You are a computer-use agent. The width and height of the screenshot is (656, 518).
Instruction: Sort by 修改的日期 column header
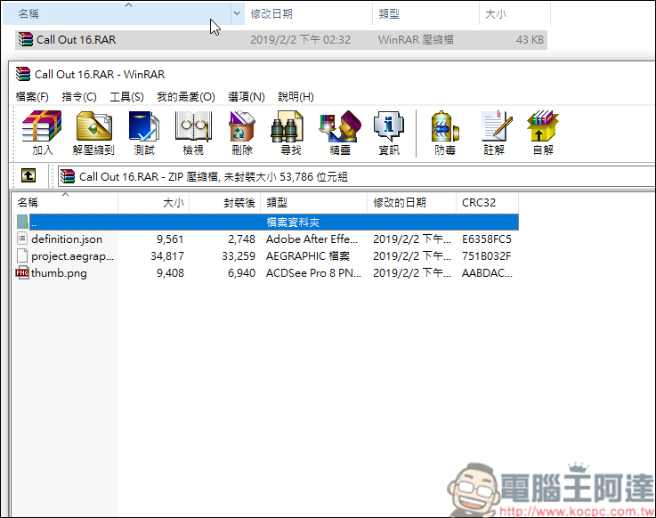coord(412,203)
